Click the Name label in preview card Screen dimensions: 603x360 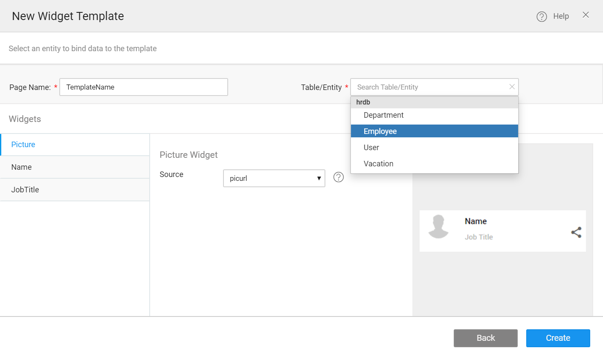pos(475,221)
